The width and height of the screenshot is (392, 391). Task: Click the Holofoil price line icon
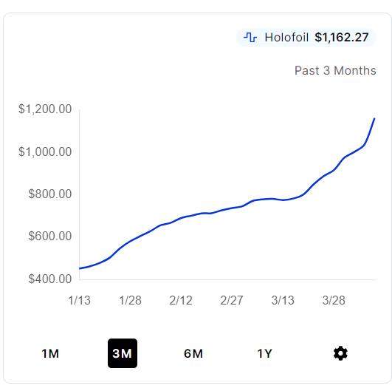click(x=250, y=38)
